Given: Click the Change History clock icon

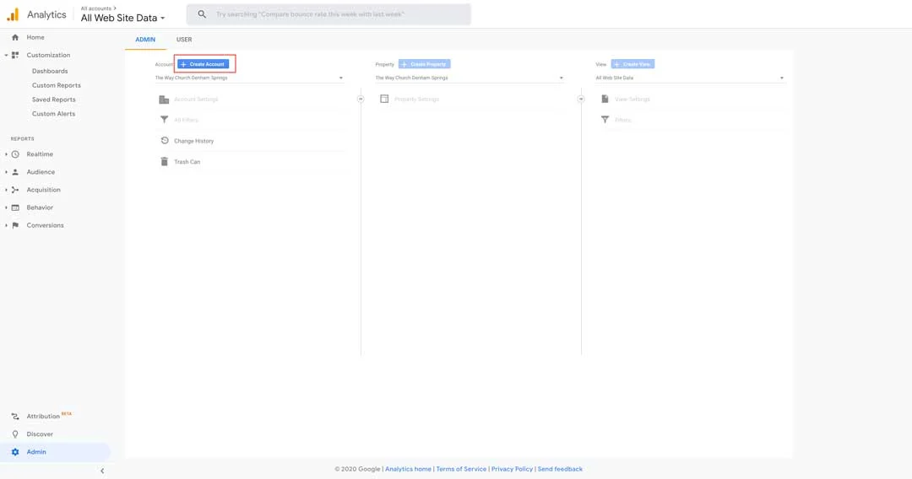Looking at the screenshot, I should click(164, 141).
